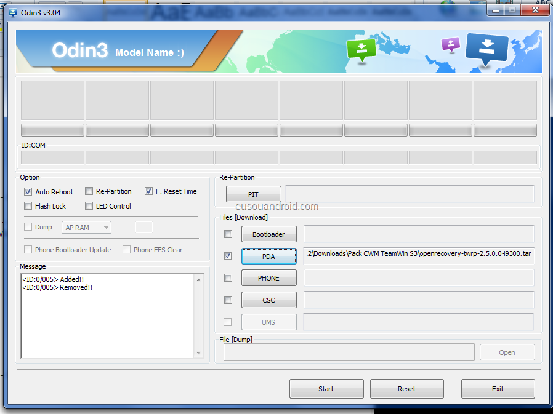Click the first ID:COM port slot
Image resolution: width=553 pixels, height=414 pixels.
click(x=52, y=157)
